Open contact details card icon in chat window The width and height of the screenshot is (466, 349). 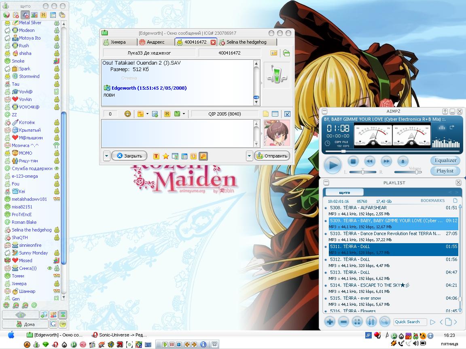[274, 53]
